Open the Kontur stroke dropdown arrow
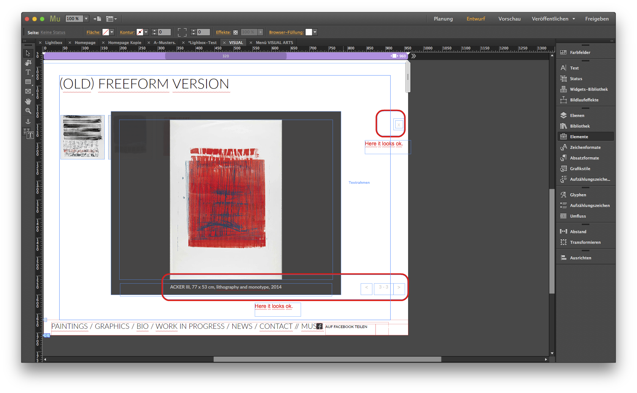 coord(146,32)
